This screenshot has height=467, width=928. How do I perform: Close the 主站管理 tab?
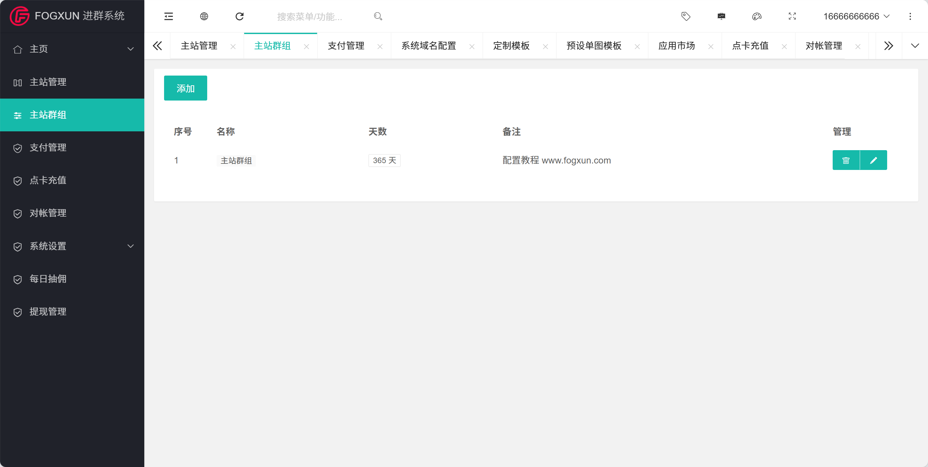click(x=233, y=46)
